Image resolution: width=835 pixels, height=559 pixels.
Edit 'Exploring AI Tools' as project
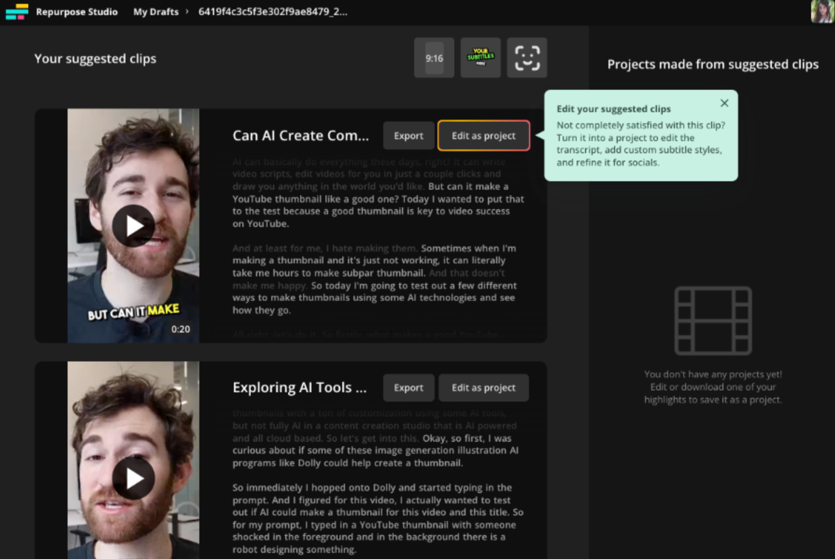coord(483,388)
